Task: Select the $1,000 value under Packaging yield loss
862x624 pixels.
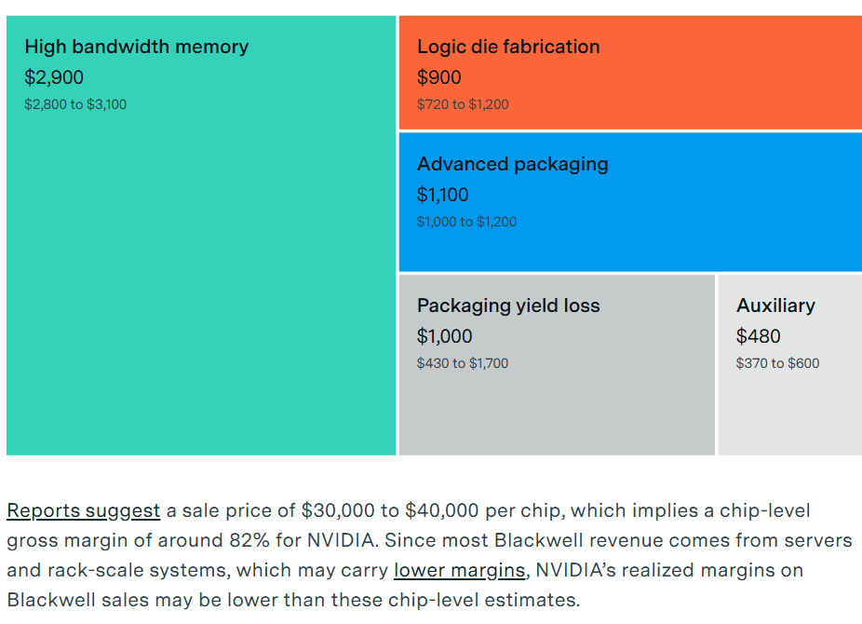Action: coord(445,336)
